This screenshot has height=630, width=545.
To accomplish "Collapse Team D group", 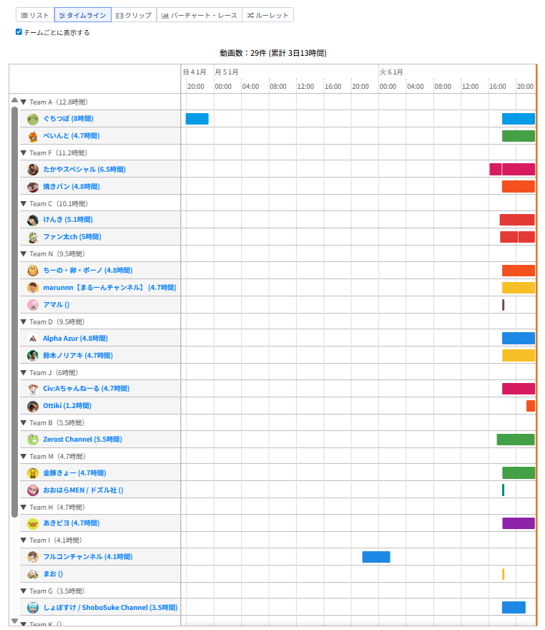I will (x=24, y=322).
